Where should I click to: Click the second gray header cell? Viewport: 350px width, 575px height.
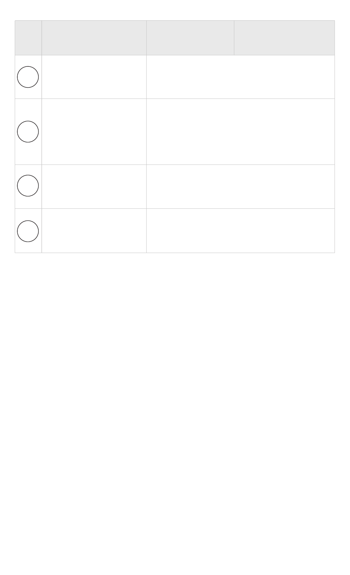click(94, 38)
